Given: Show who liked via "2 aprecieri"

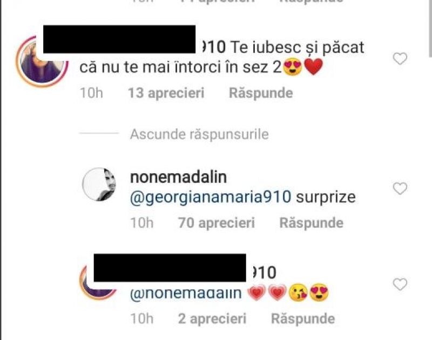Looking at the screenshot, I should click(x=212, y=318).
